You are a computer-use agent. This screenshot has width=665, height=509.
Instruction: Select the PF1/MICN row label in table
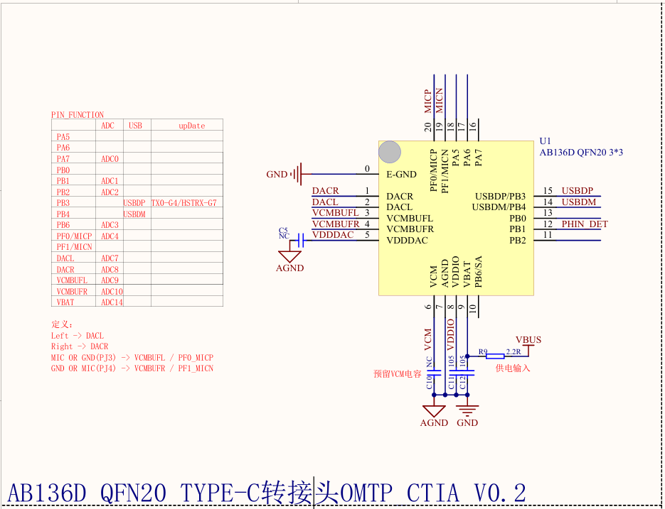coord(74,247)
